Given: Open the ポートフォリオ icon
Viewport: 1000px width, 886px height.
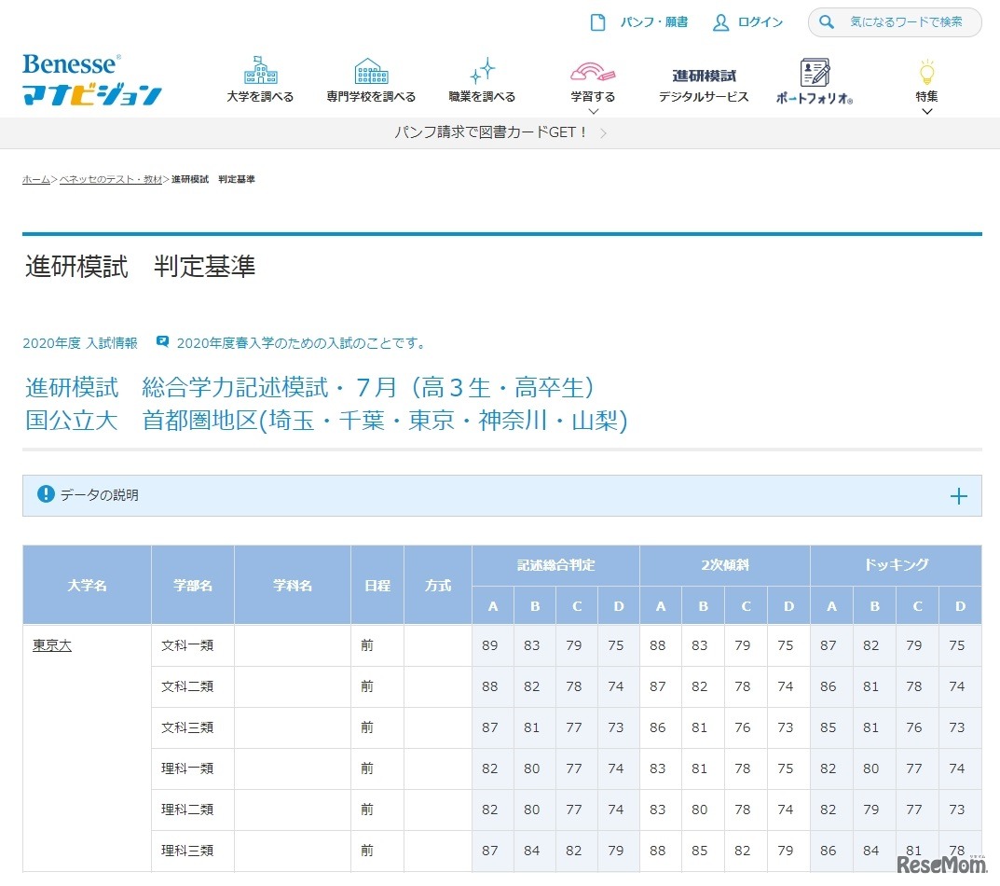Looking at the screenshot, I should point(815,72).
